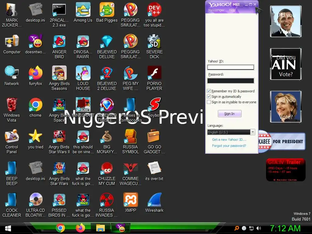
Task: Open the 'its over.txt' file icon
Action: click(x=154, y=171)
